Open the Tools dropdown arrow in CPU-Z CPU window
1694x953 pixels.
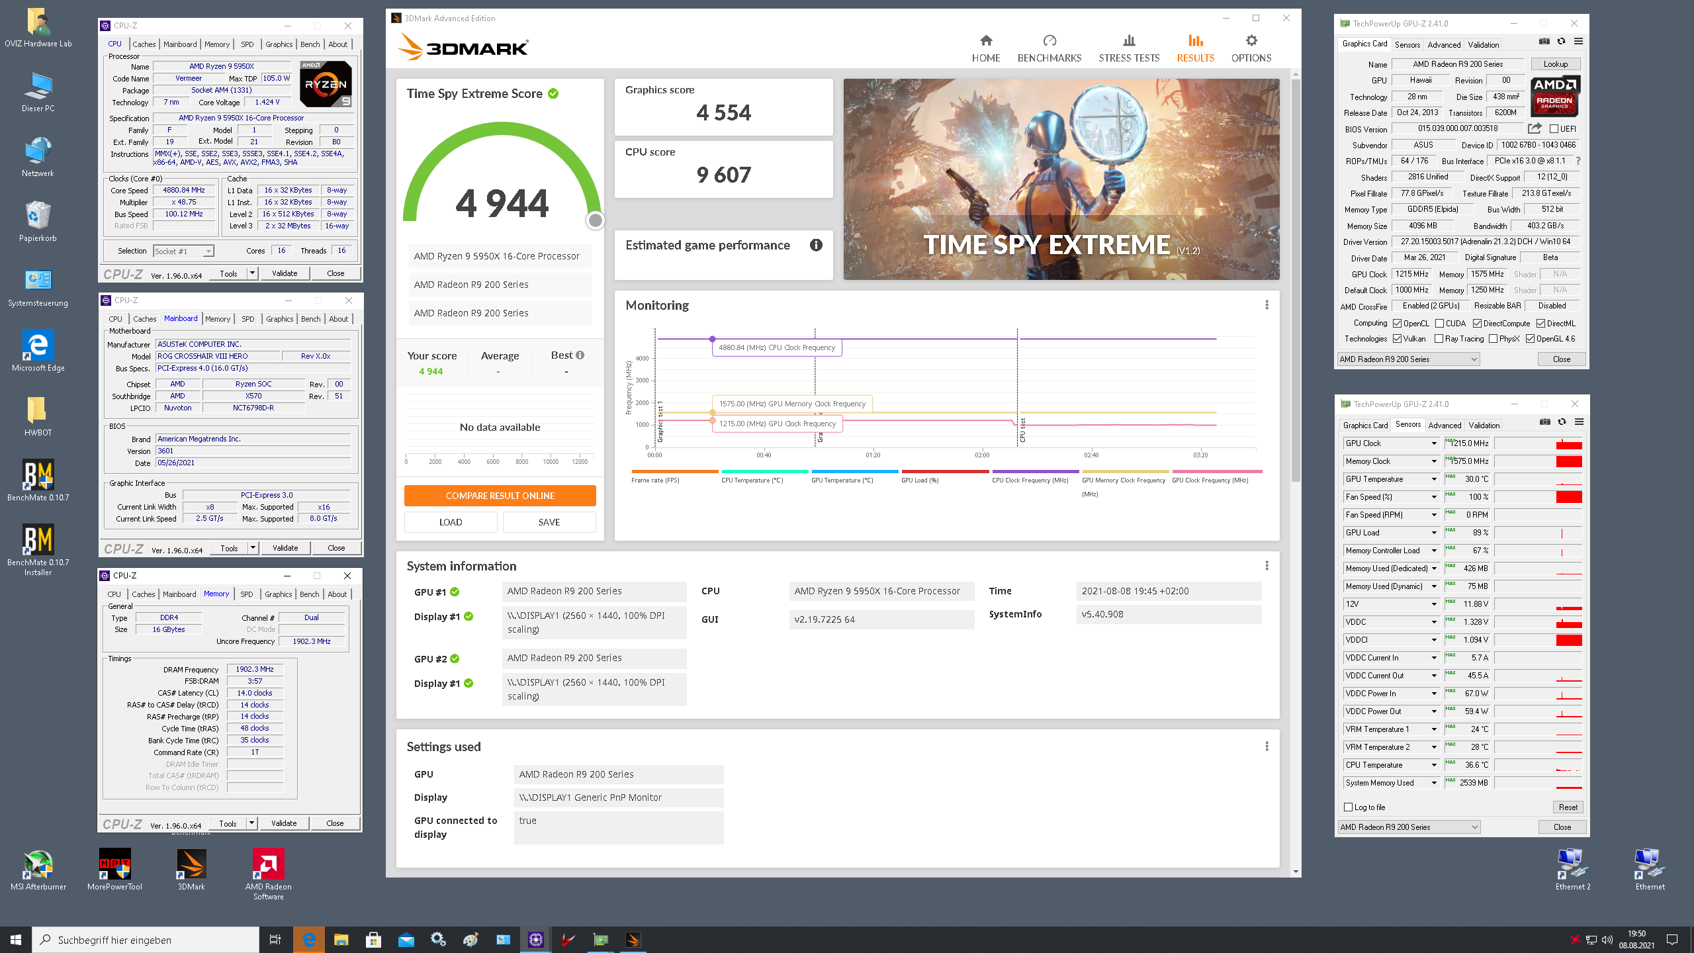(252, 273)
